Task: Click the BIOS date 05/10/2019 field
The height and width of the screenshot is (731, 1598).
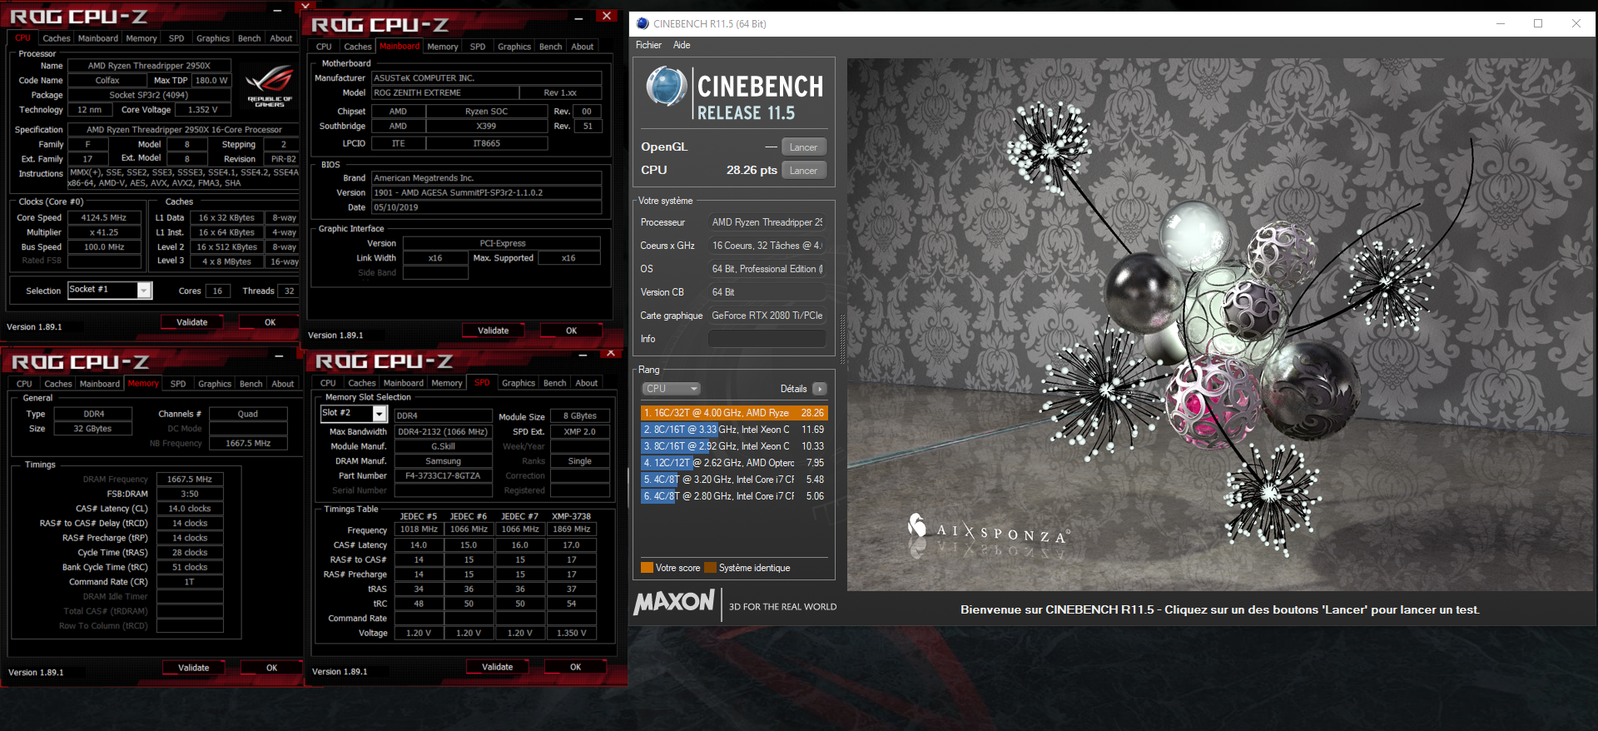Action: (x=486, y=208)
